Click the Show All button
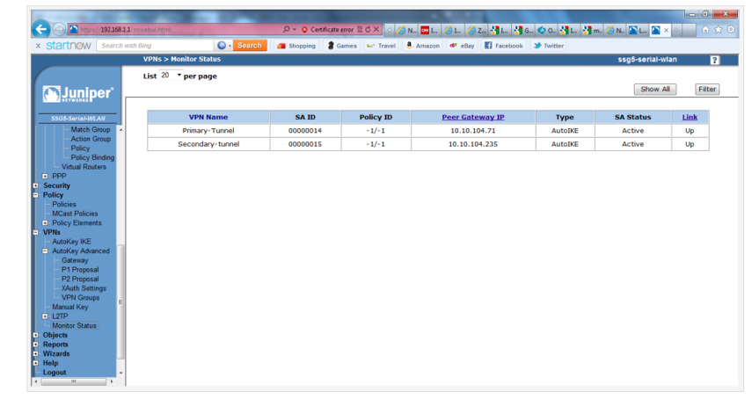Screen dimensions: 752x399 coord(655,89)
